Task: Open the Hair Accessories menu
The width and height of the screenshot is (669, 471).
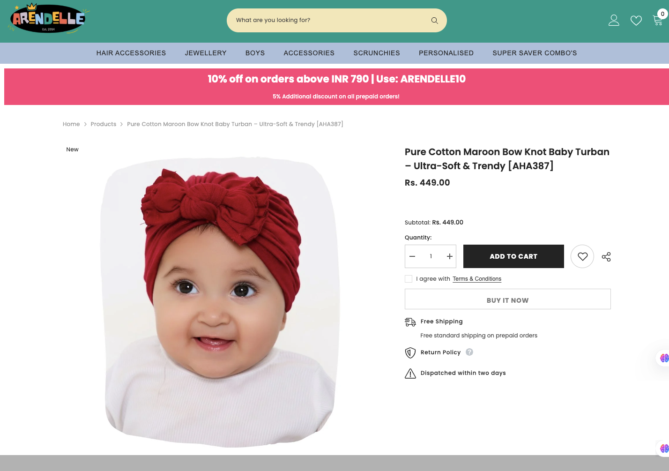Action: pyautogui.click(x=131, y=53)
